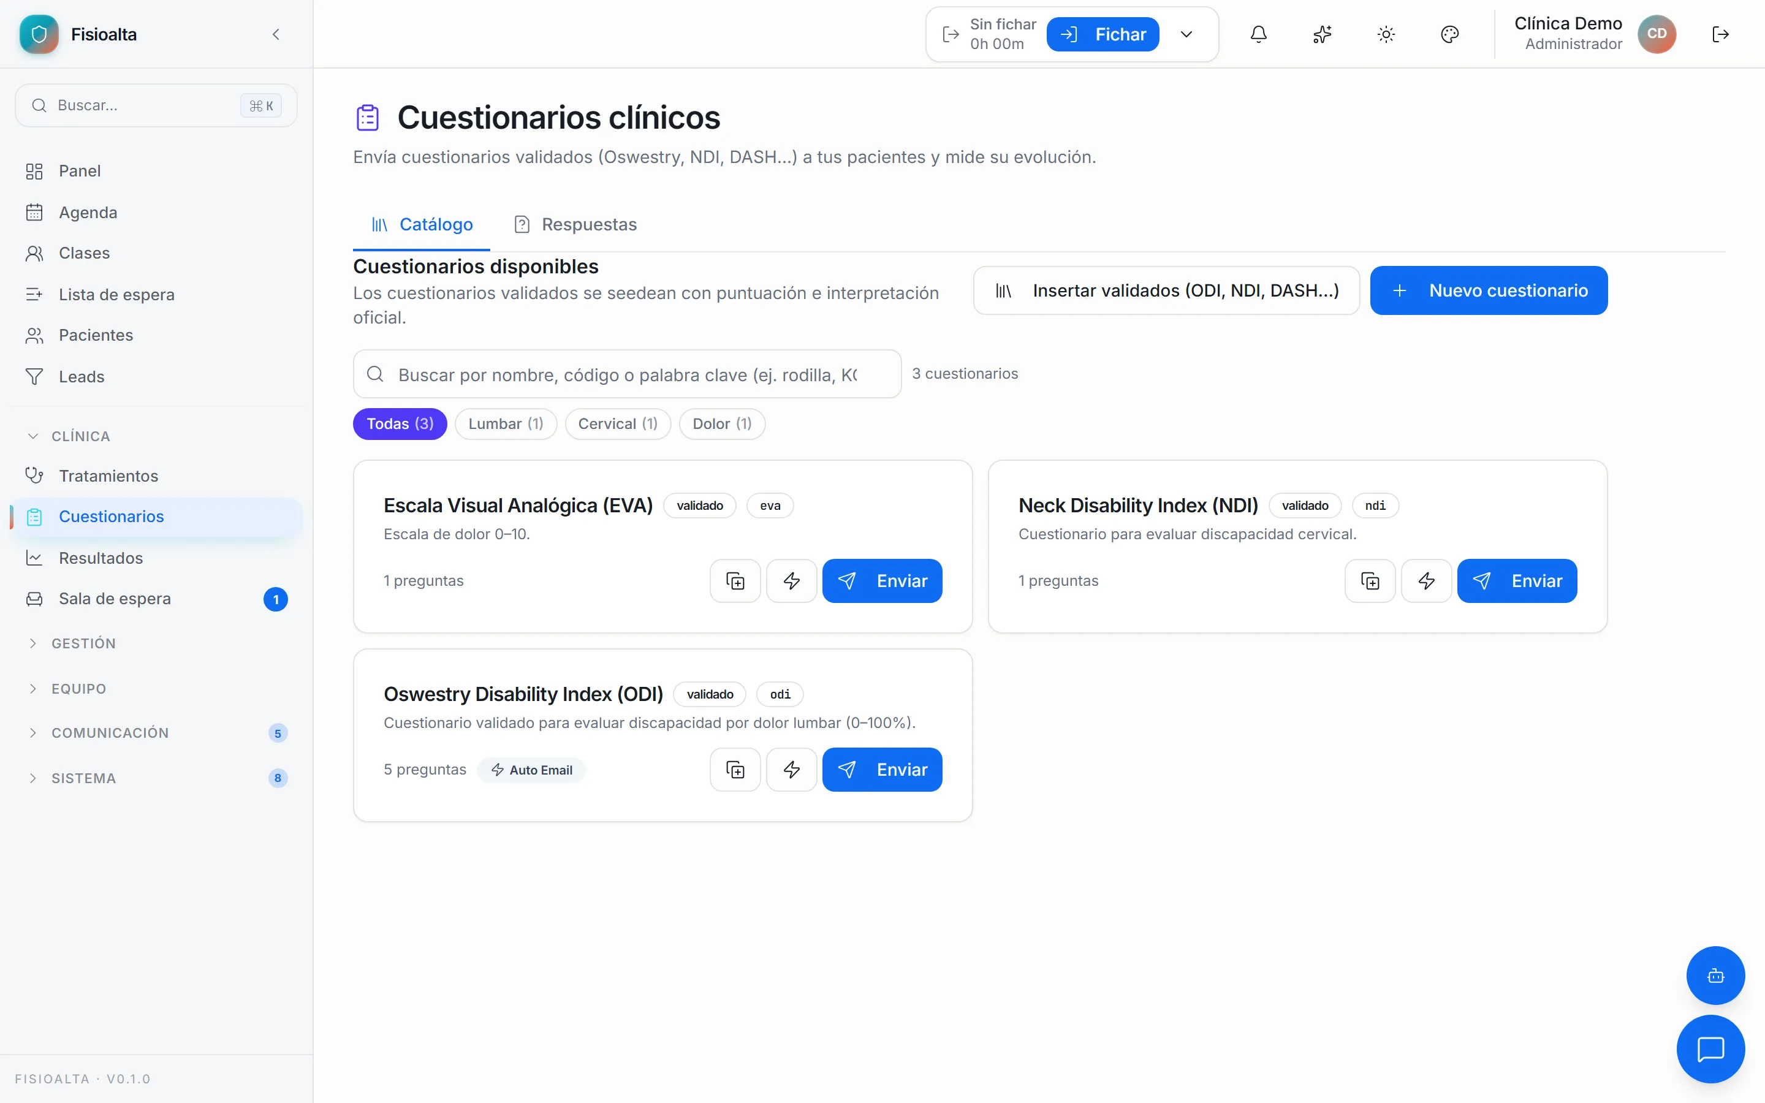Collapse the sidebar with the chevron

coord(276,34)
